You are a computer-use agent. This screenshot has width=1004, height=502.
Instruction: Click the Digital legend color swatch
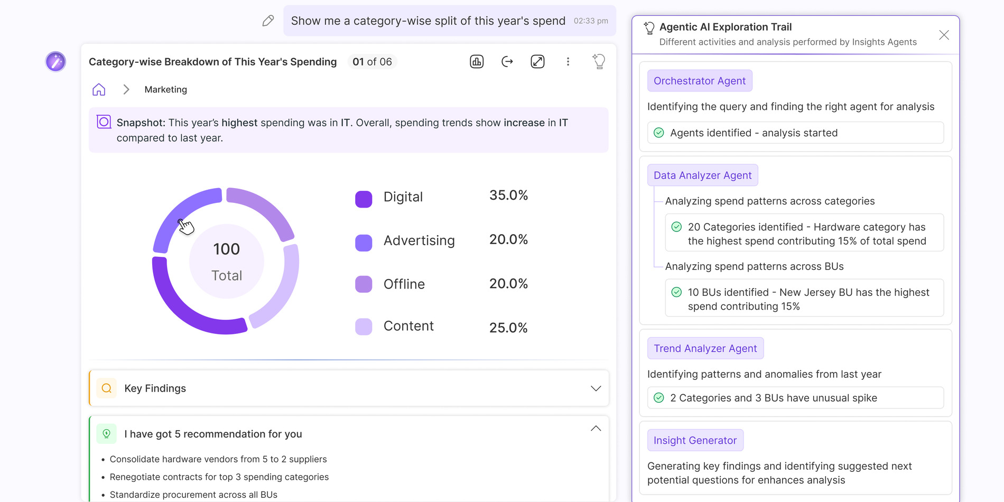(364, 199)
